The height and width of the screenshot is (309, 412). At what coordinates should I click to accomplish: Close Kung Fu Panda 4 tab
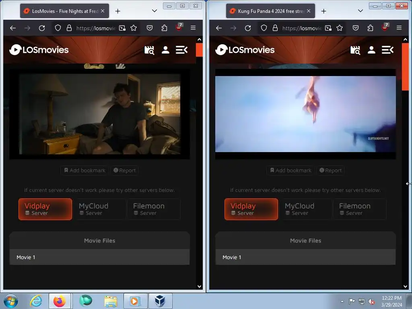(x=309, y=11)
